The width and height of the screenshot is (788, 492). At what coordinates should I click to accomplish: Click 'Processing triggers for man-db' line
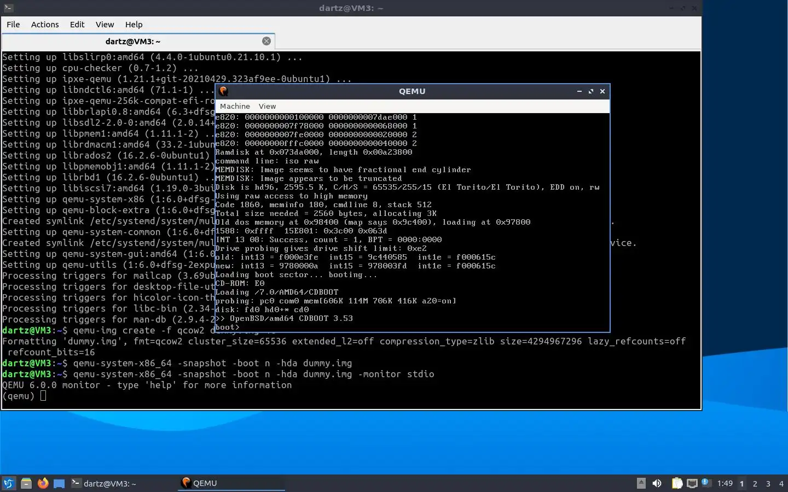coord(108,319)
